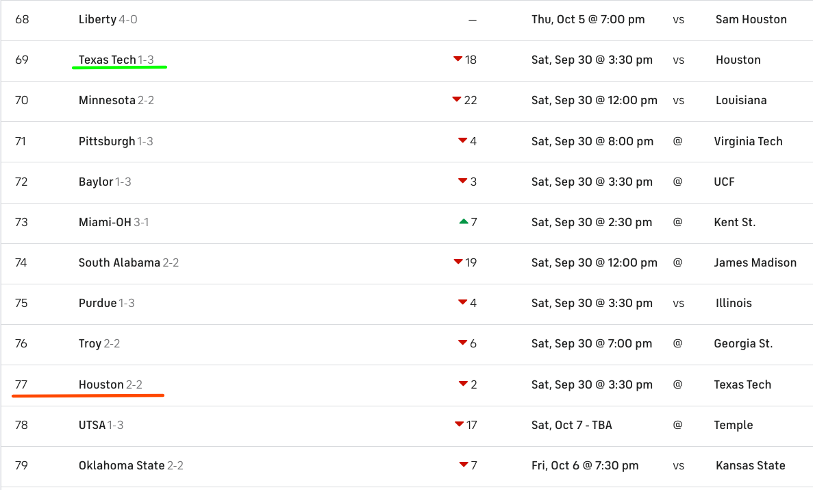Click the red down arrow in the Houston row

click(464, 384)
